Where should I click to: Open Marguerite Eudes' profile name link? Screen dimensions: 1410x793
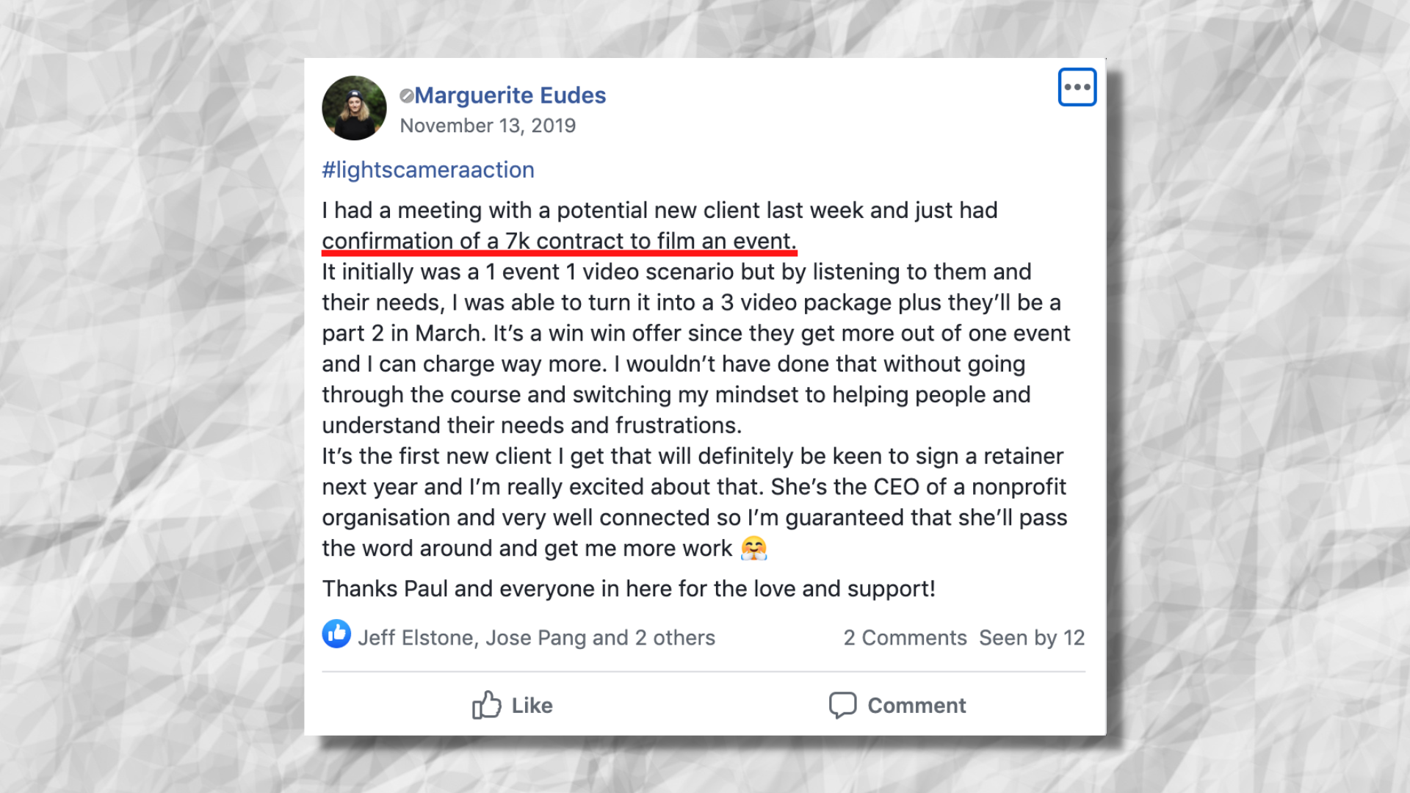[510, 95]
